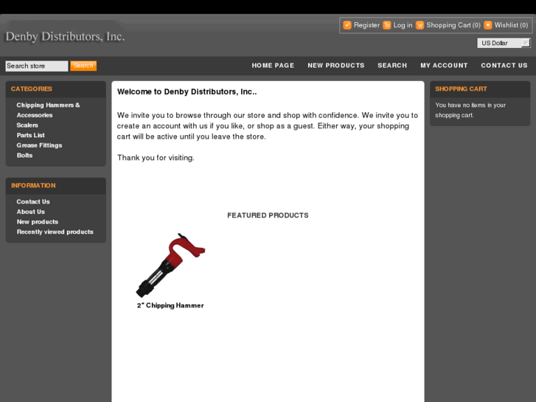The width and height of the screenshot is (536, 402).
Task: Open New products information link
Action: [38, 222]
